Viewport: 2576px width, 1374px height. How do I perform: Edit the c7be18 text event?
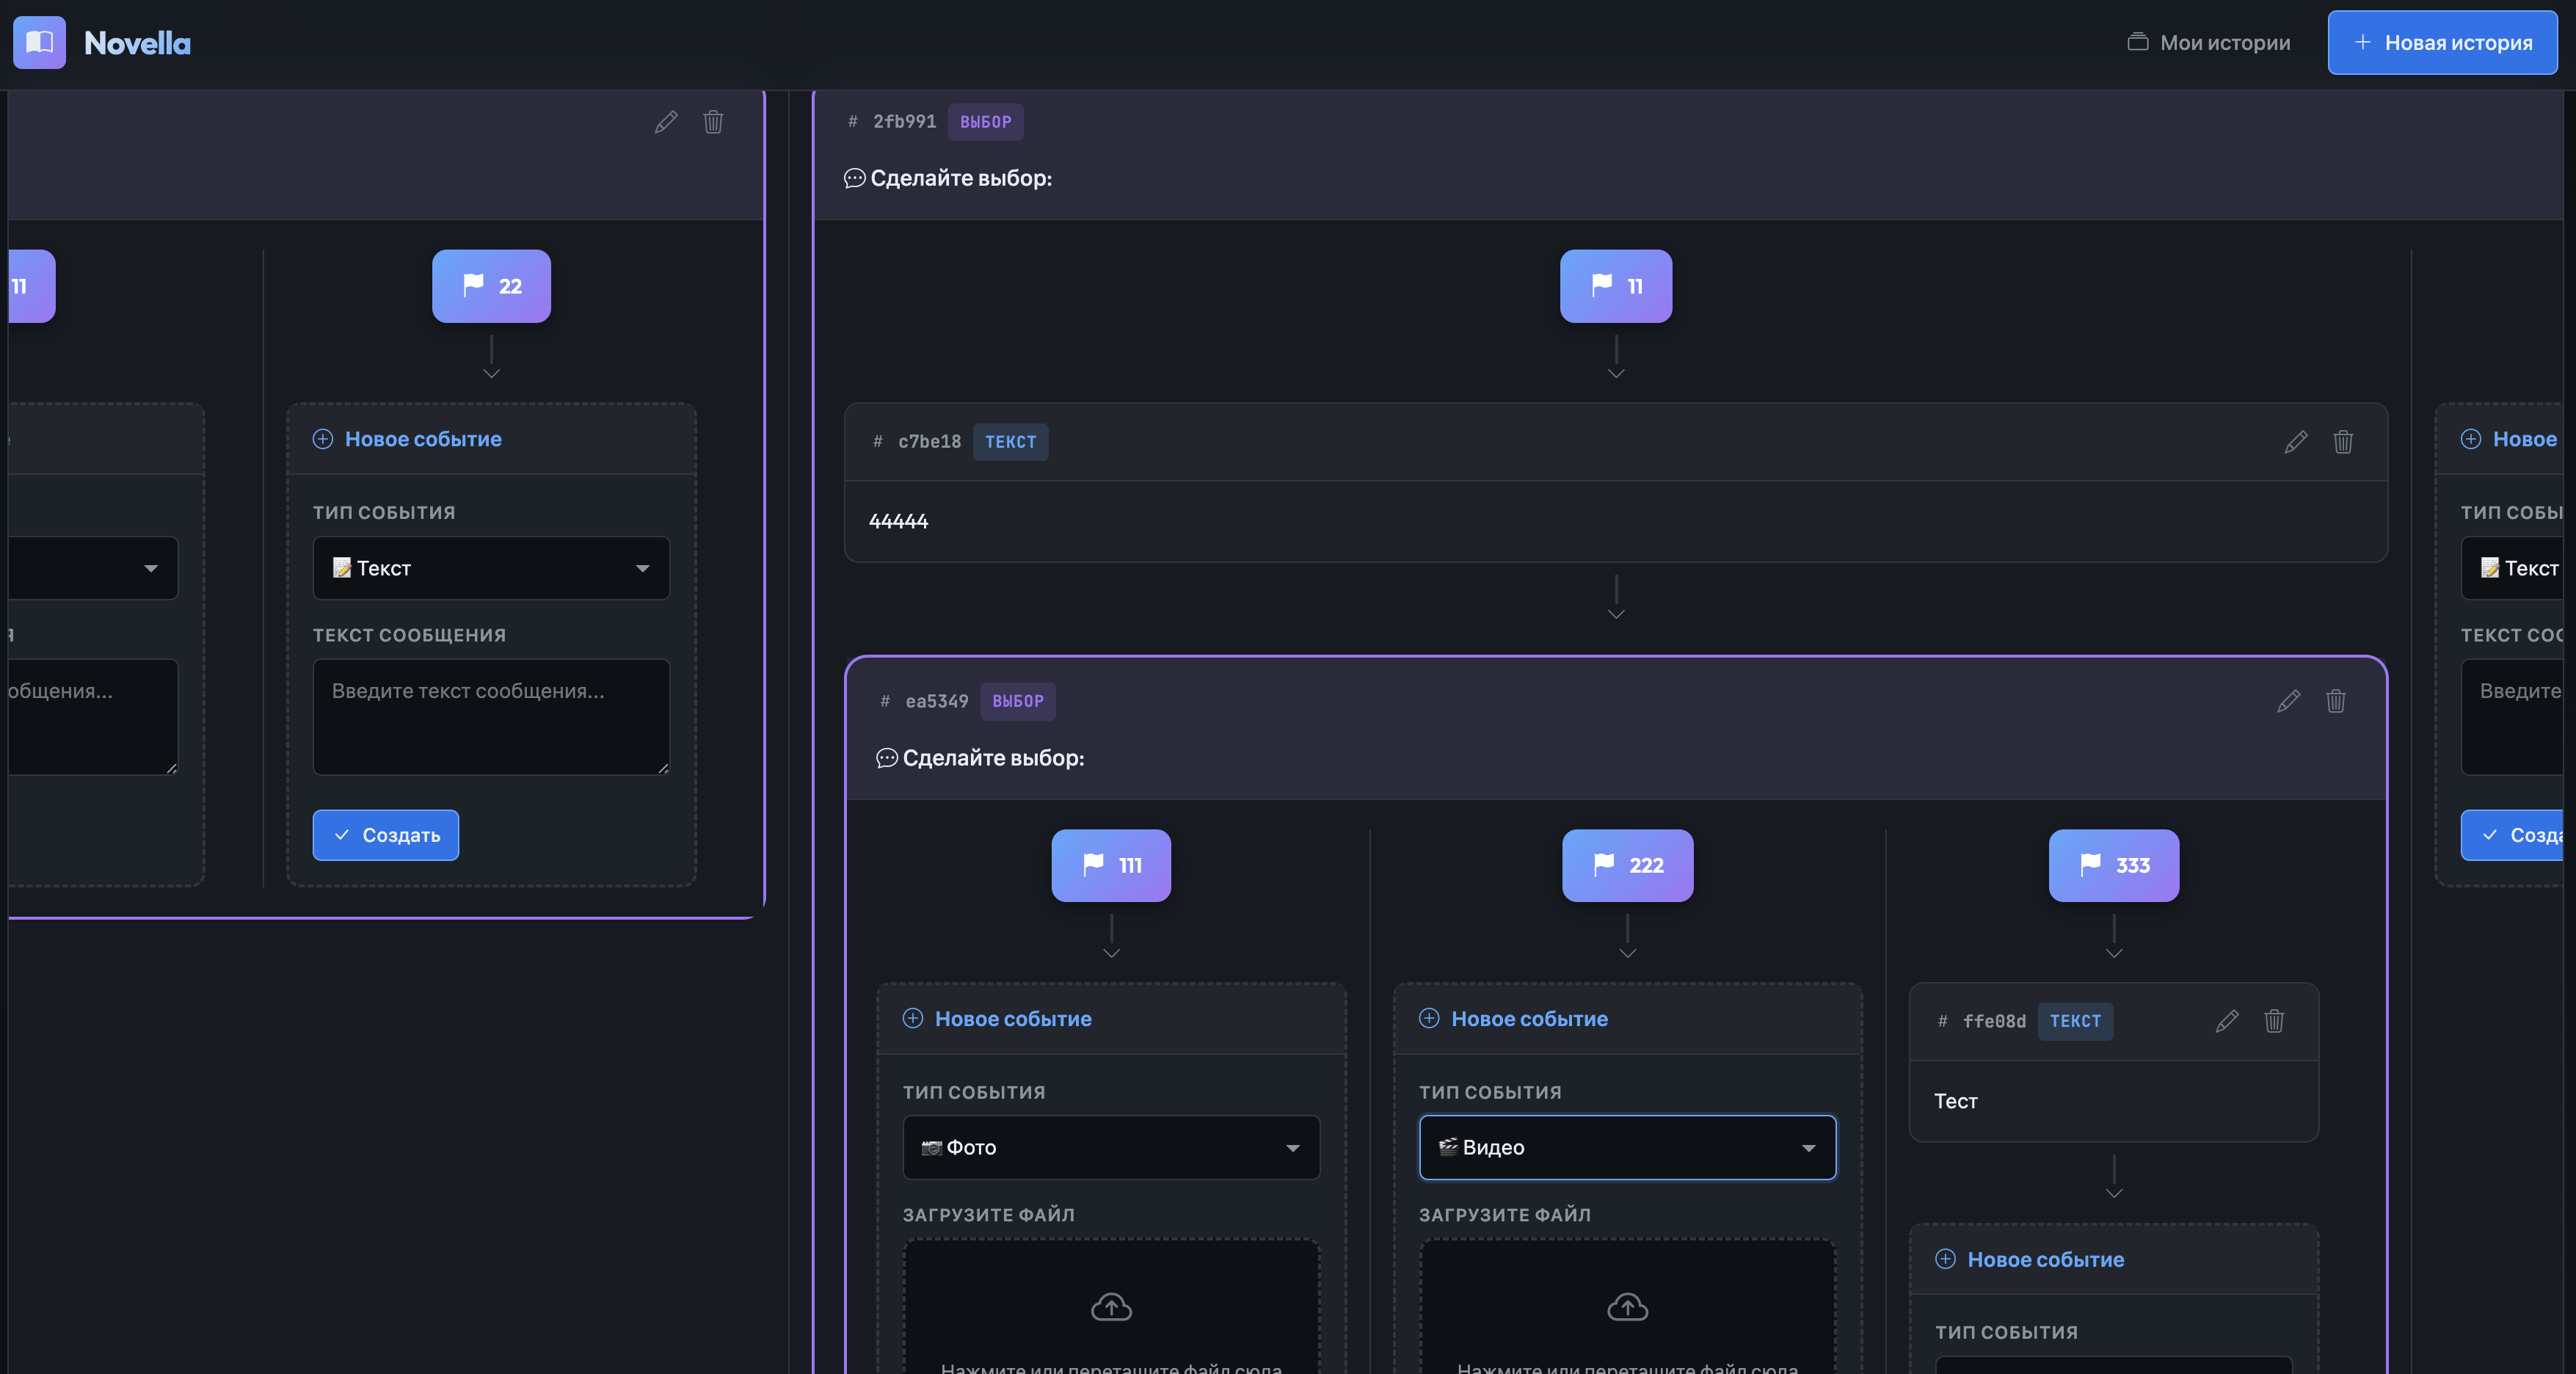2295,441
